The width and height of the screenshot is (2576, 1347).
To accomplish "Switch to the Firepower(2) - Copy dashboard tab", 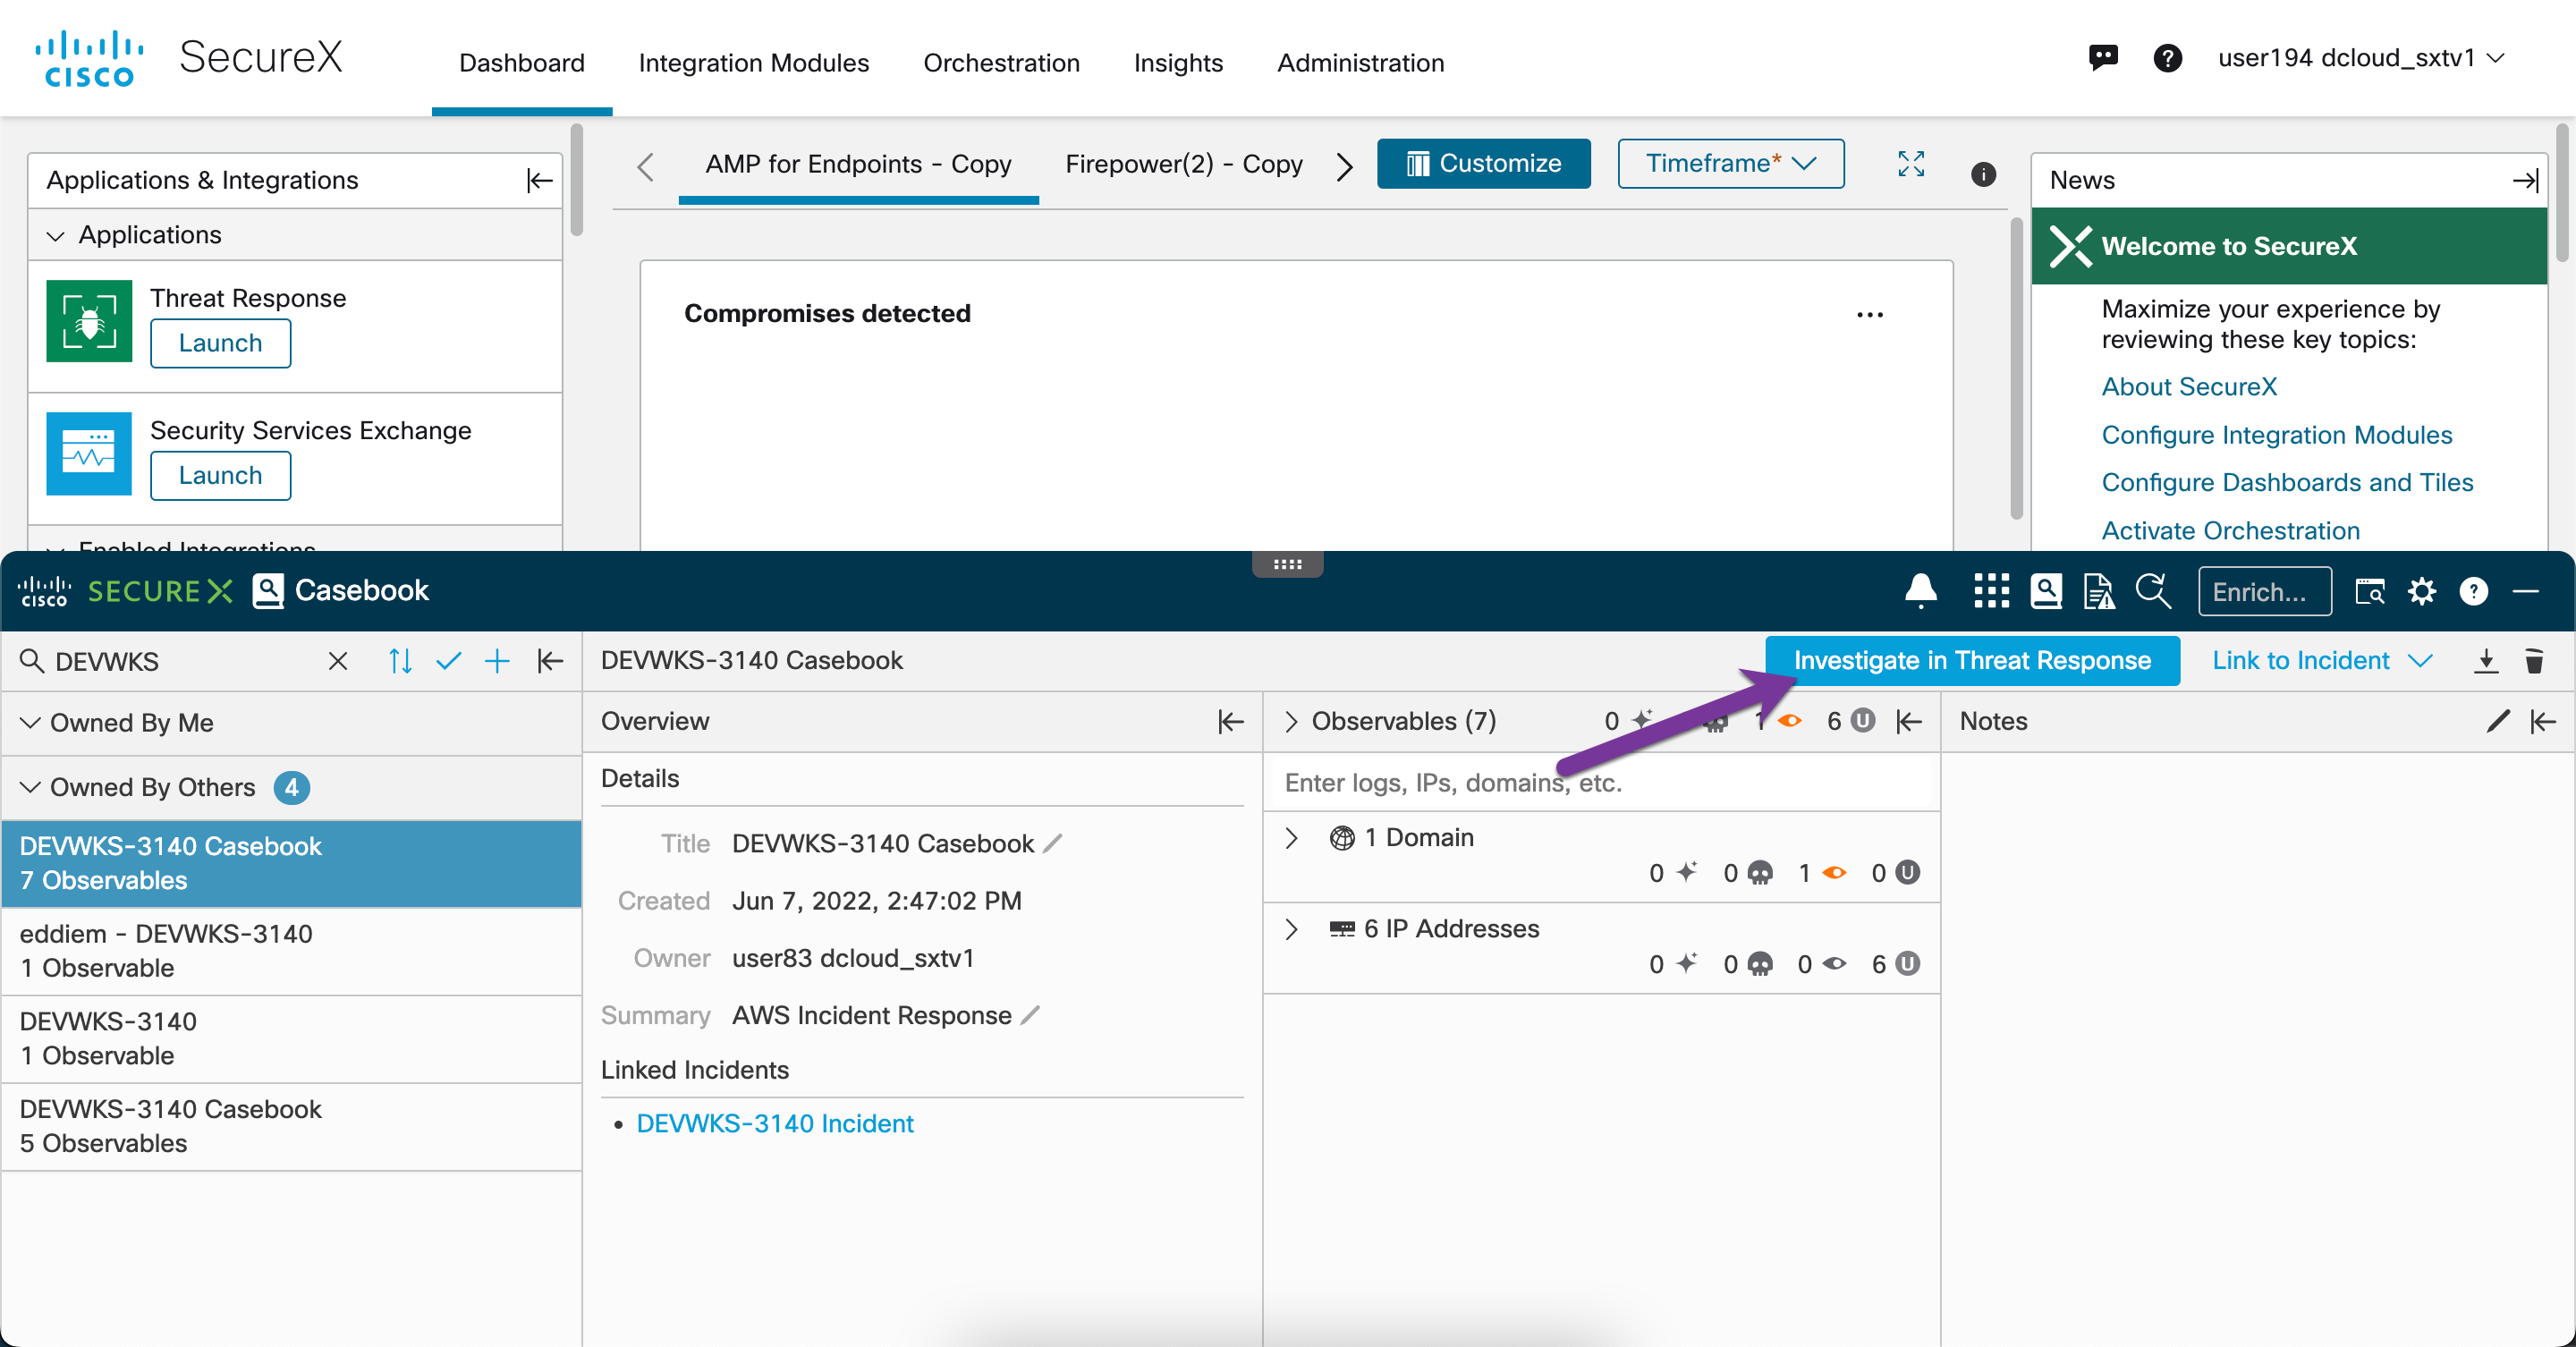I will tap(1185, 164).
